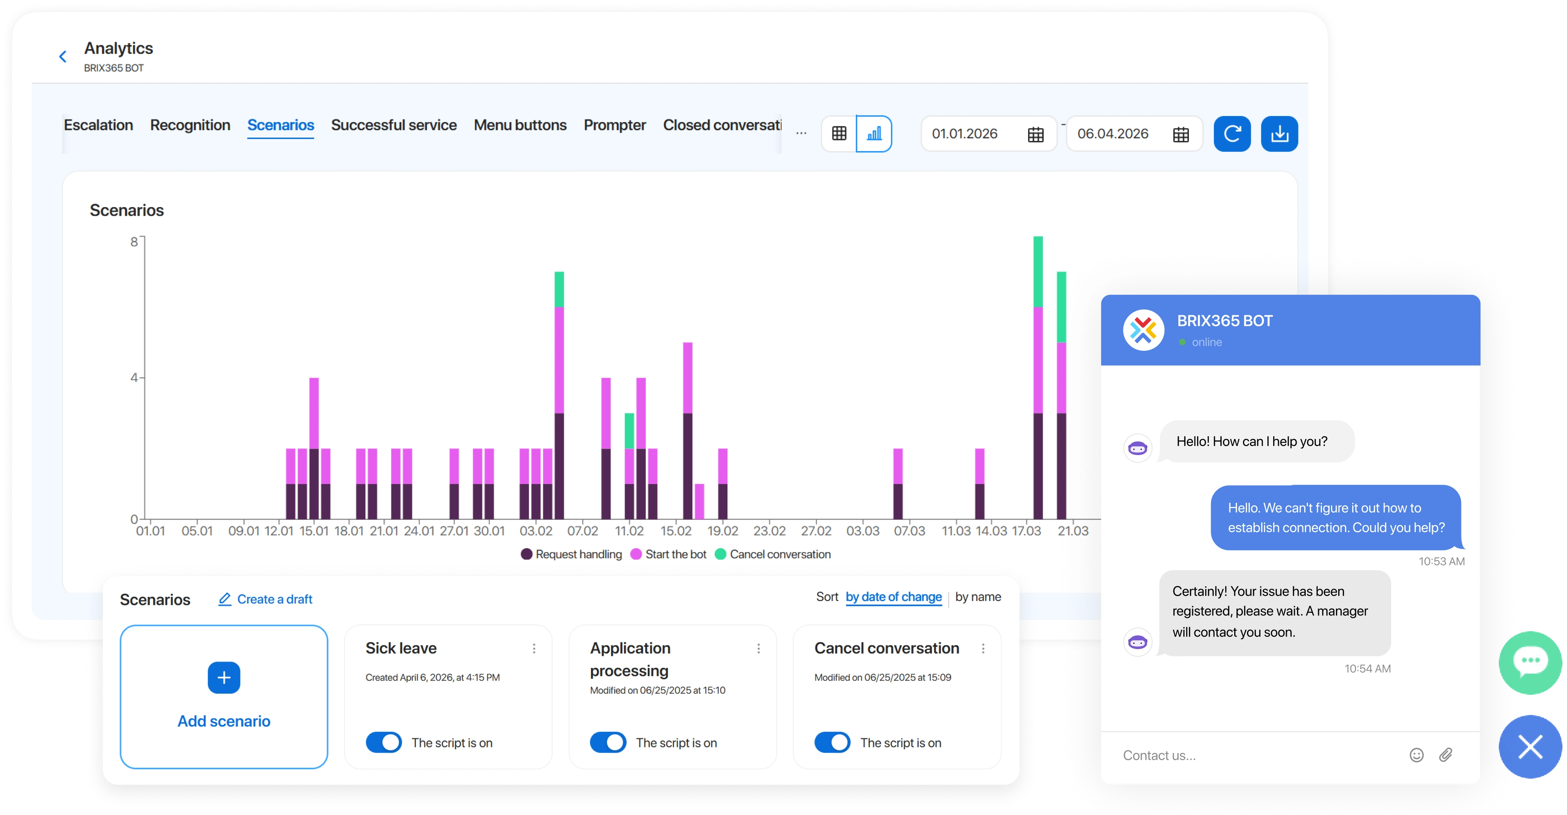This screenshot has height=815, width=1567.
Task: Open the Successful service tab
Action: [394, 125]
